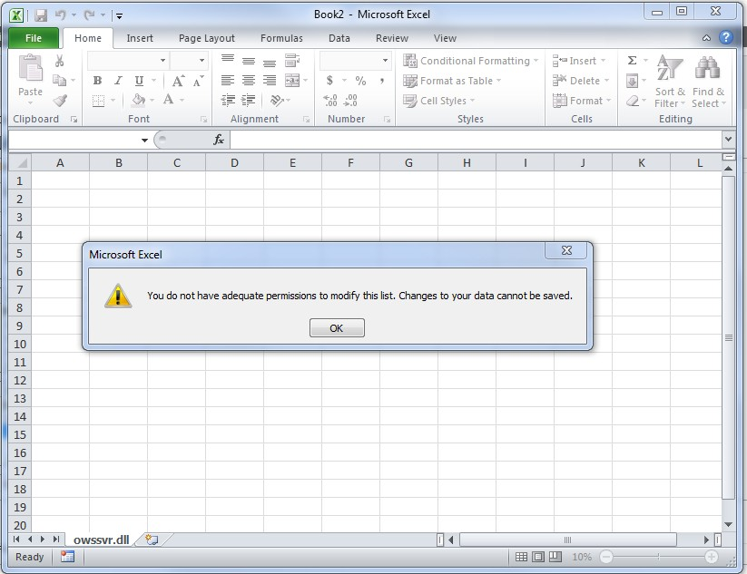Open the View ribbon tab
747x574 pixels.
445,38
